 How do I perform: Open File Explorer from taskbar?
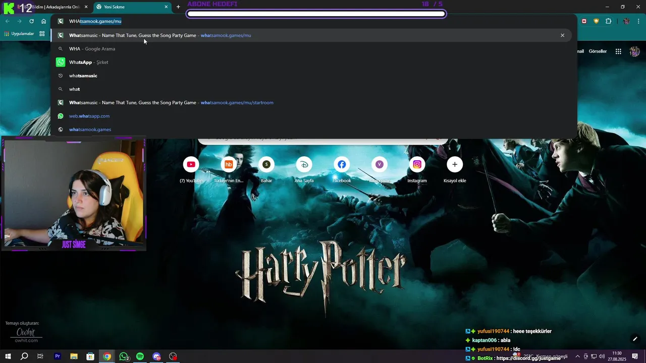click(74, 356)
